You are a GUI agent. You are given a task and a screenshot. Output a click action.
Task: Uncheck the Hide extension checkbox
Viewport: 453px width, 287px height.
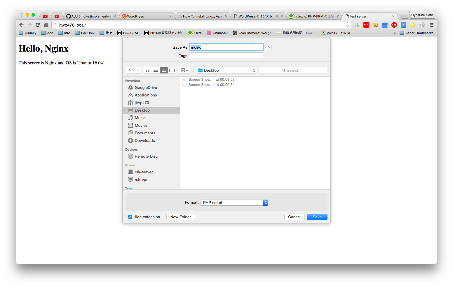click(x=130, y=217)
